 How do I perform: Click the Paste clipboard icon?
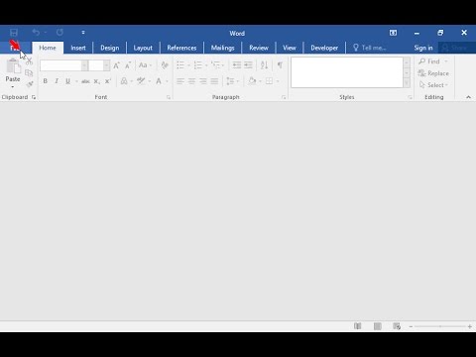coord(13,66)
